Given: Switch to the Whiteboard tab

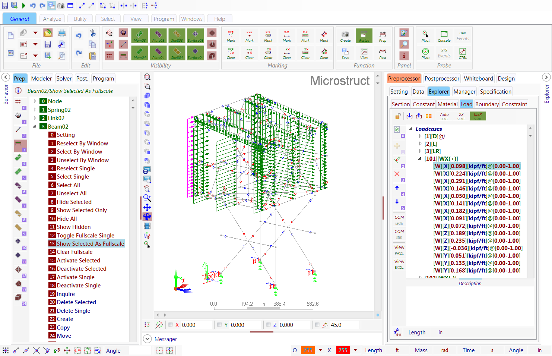Looking at the screenshot, I should click(x=478, y=78).
